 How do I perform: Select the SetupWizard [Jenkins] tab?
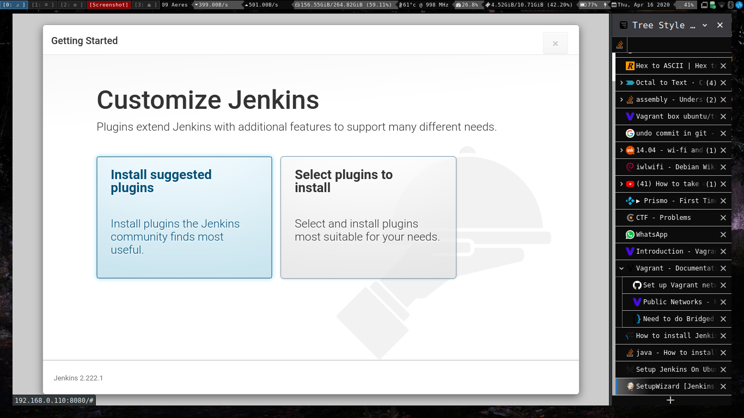coord(673,386)
